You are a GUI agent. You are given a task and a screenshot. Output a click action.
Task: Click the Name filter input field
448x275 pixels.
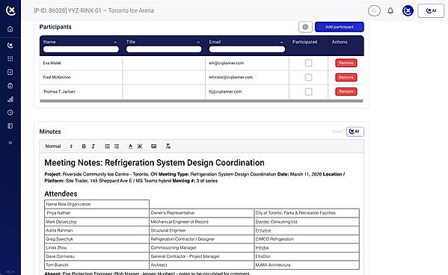[81, 49]
